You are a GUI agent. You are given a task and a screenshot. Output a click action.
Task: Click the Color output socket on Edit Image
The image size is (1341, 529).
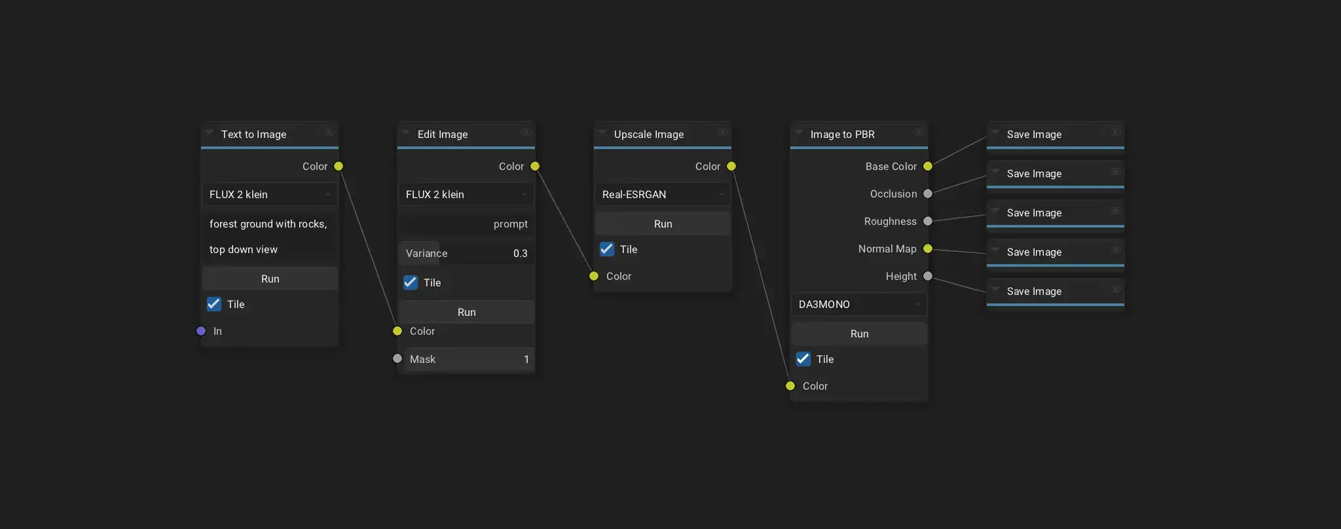[x=535, y=166]
